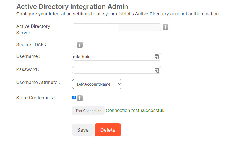
Task: Uncheck the Store Credentials checkbox
Action: click(74, 97)
